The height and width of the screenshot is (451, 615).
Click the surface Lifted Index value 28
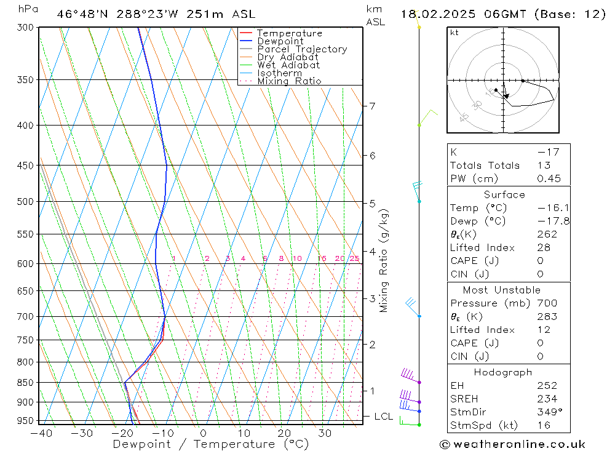(544, 248)
